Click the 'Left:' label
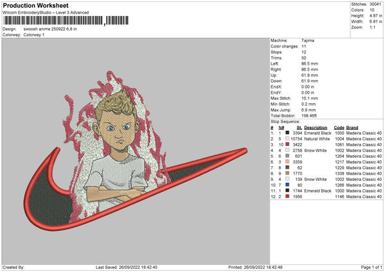The height and width of the screenshot is (272, 385). pos(275,64)
